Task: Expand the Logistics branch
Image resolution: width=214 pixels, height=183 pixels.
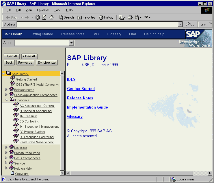Action: [x=6, y=147]
